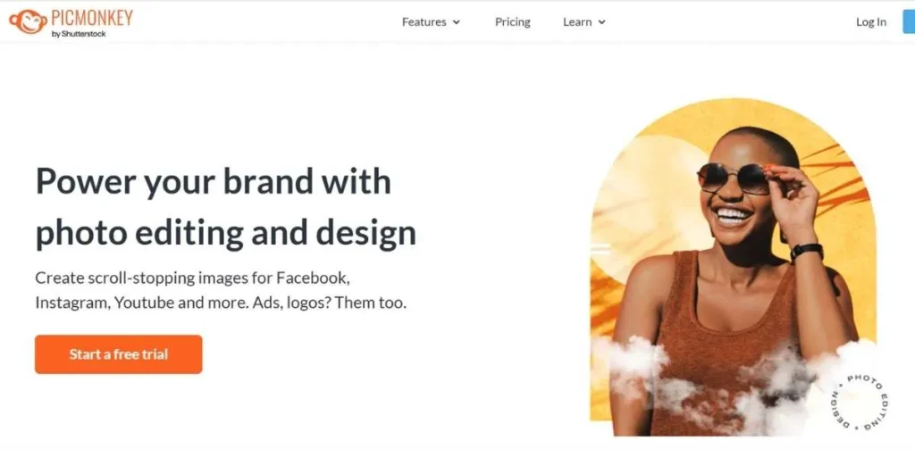The height and width of the screenshot is (457, 915).
Task: Start a free trial with orange button
Action: [119, 354]
